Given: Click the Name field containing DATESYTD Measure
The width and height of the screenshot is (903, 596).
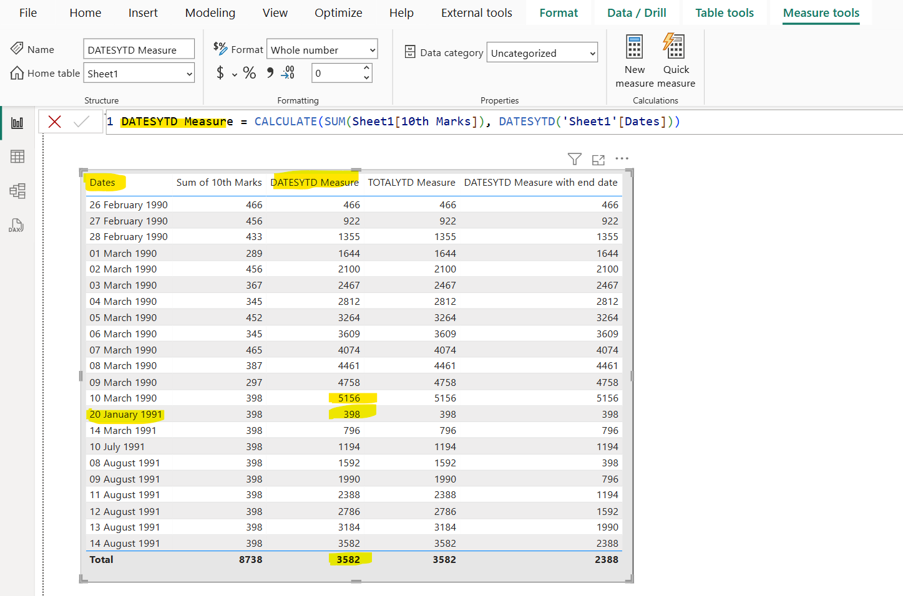Looking at the screenshot, I should coord(139,49).
